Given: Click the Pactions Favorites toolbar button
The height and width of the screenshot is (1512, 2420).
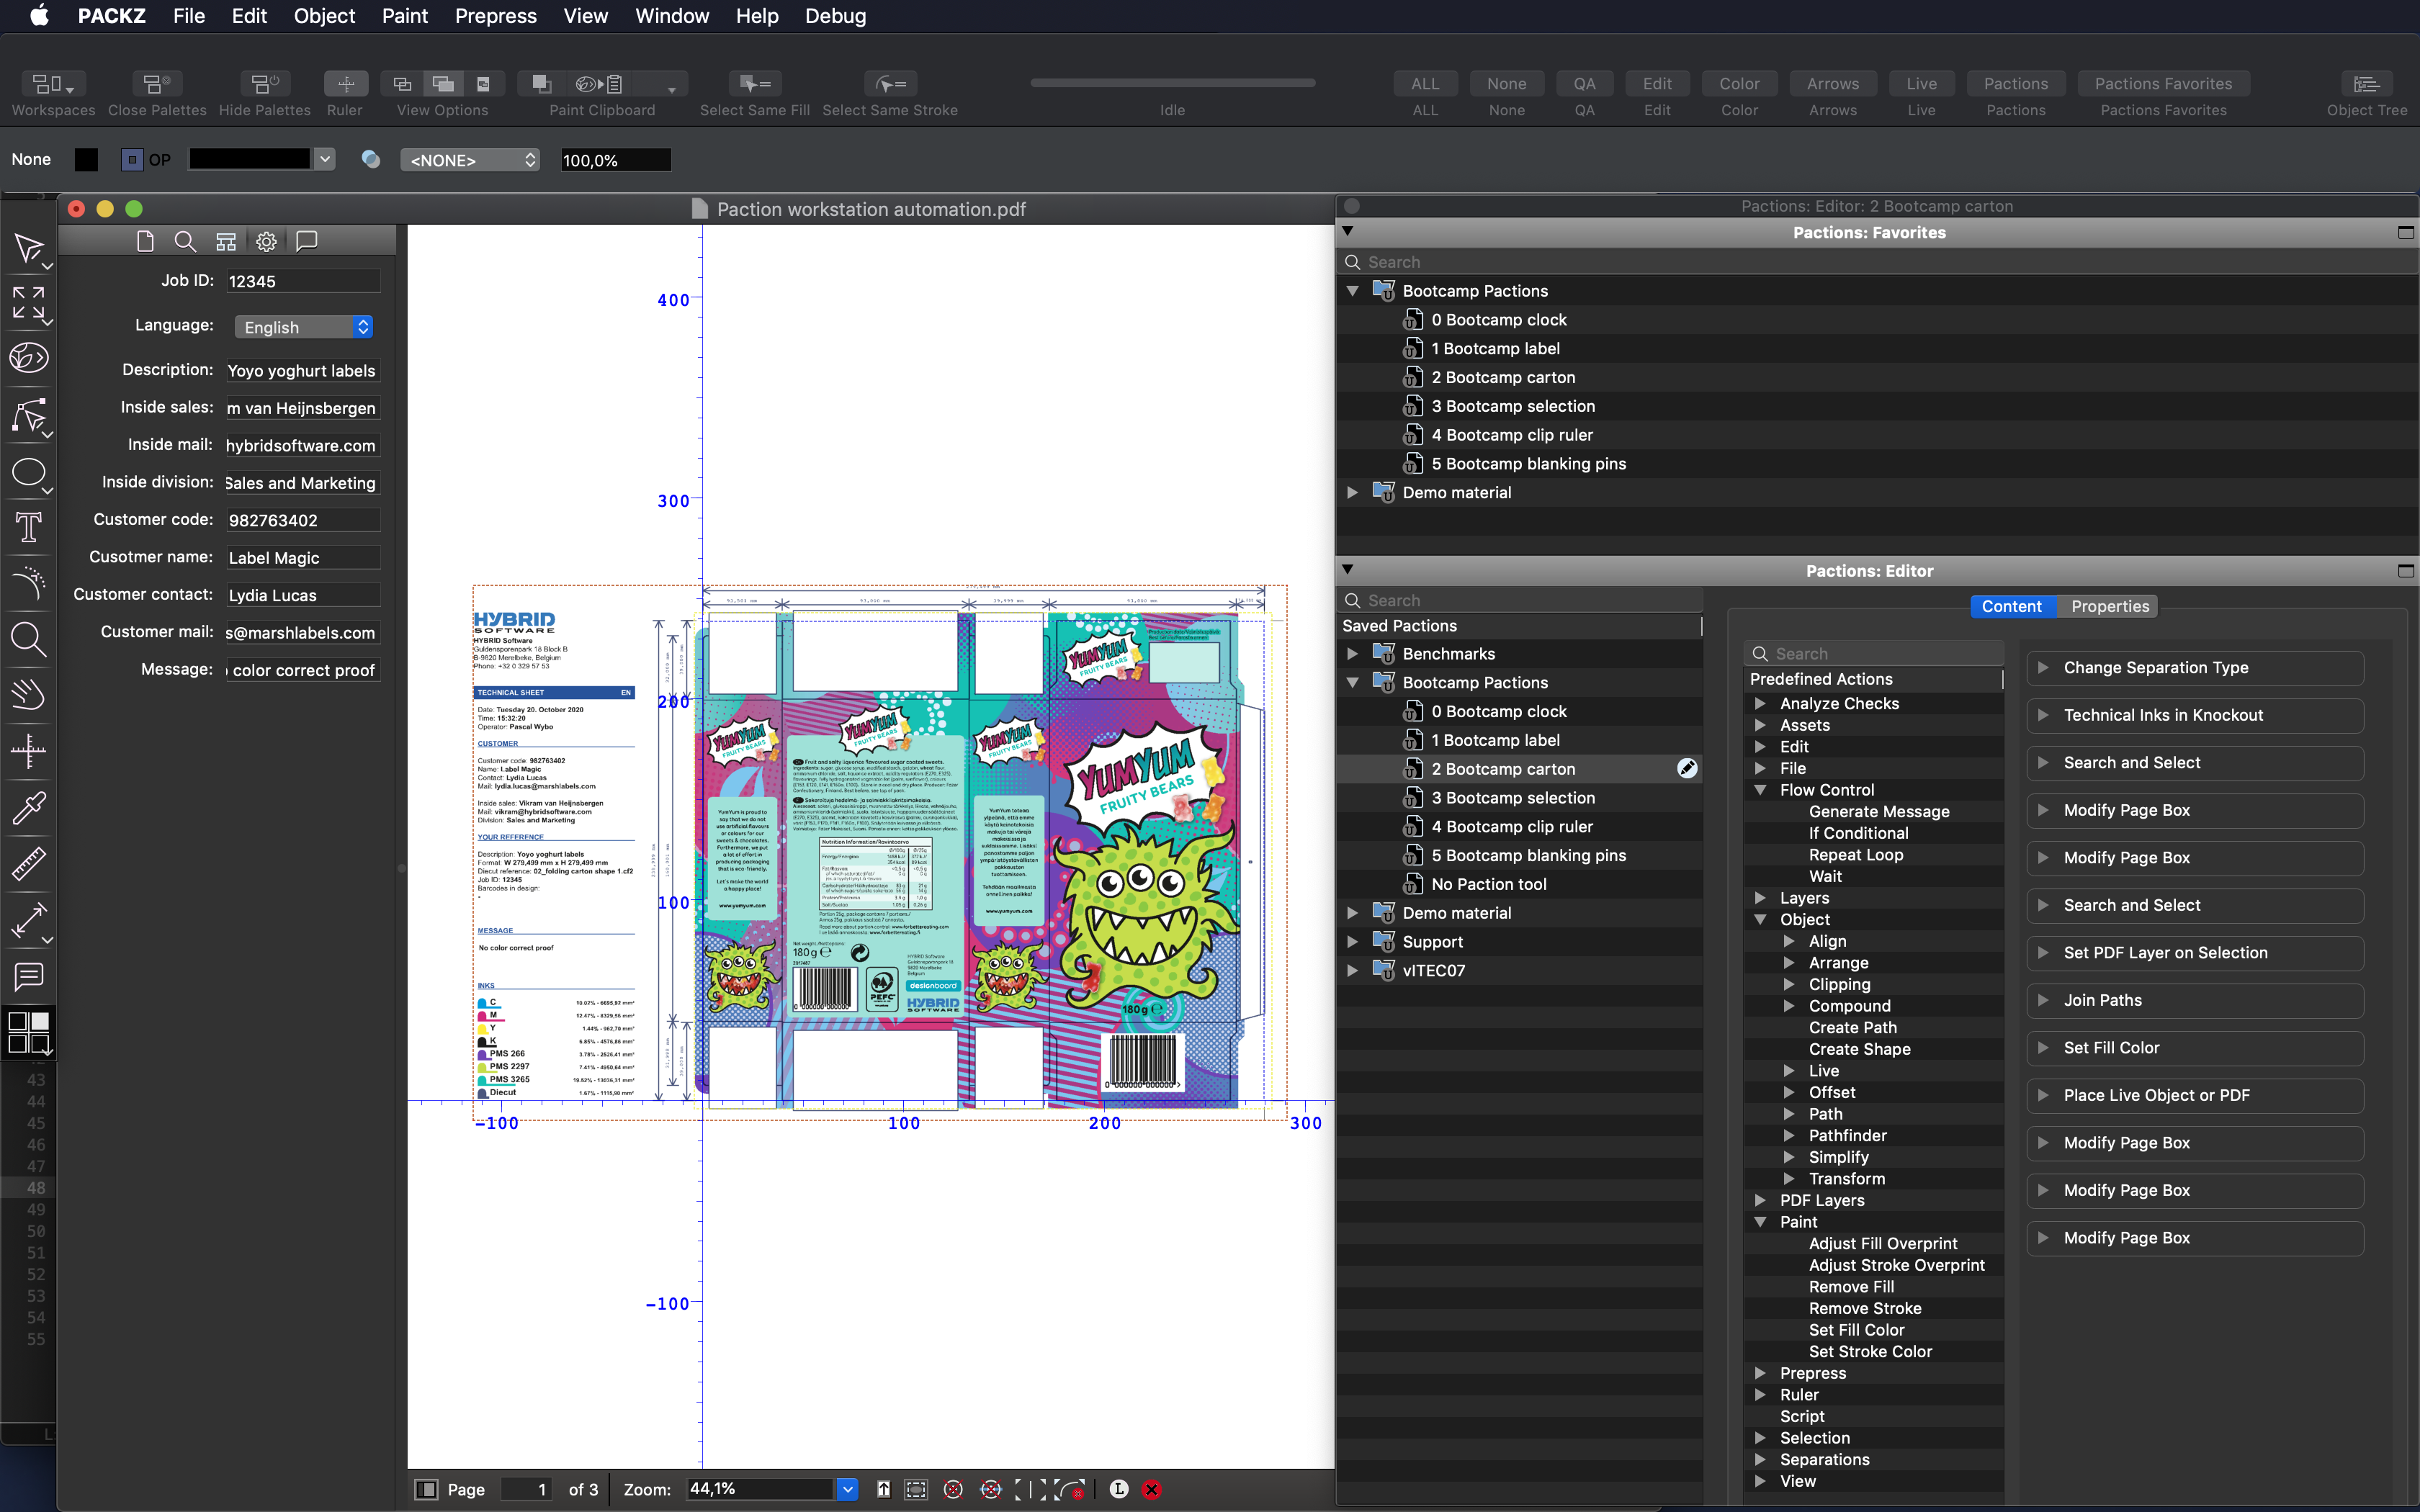Looking at the screenshot, I should [2163, 84].
